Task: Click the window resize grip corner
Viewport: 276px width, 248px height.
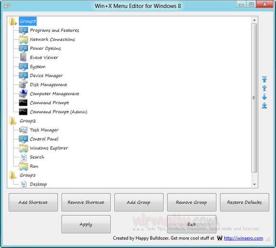Action: (268, 239)
